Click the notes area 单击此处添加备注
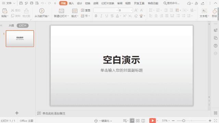Viewport: 219px width, 123px height. 54,113
